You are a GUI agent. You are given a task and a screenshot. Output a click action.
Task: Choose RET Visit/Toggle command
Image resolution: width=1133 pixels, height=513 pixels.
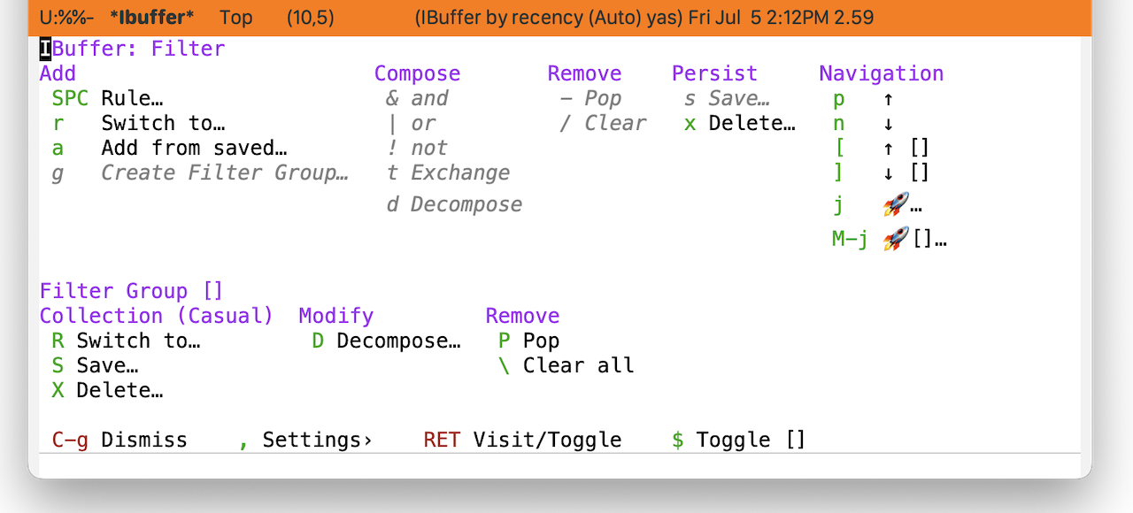(522, 440)
